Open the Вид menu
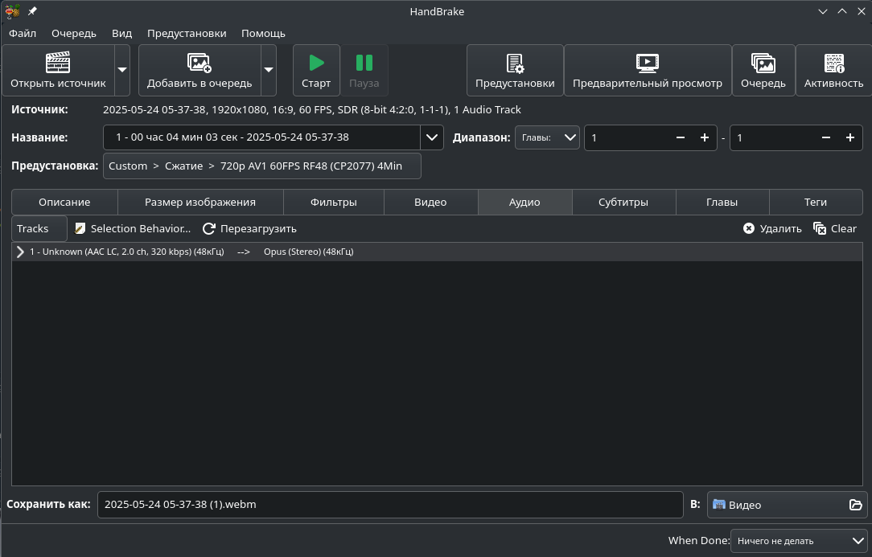 pos(121,33)
